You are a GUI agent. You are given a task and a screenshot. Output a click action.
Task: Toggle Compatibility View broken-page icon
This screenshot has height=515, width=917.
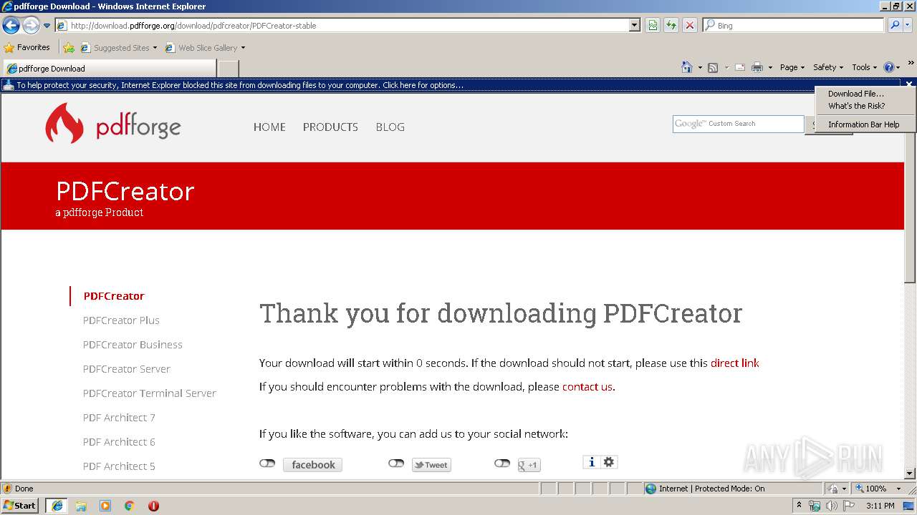coord(653,25)
